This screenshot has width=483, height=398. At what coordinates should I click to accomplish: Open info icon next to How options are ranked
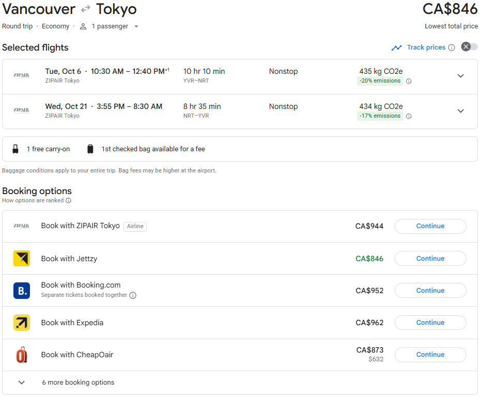(x=68, y=201)
